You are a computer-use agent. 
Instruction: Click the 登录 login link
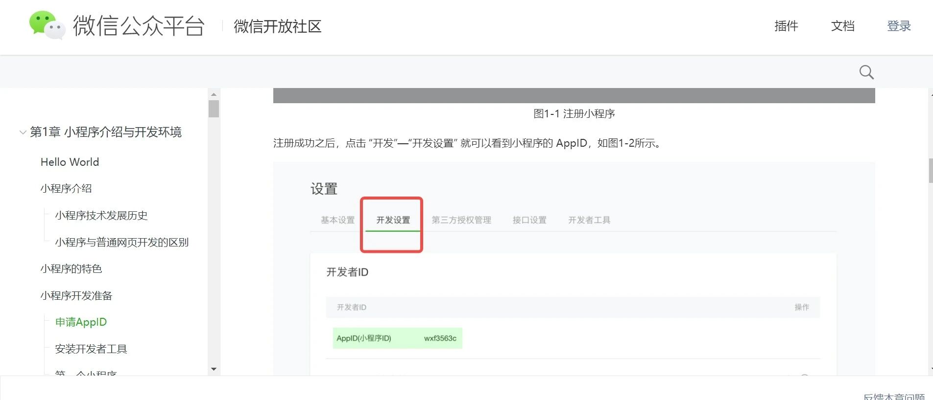899,26
